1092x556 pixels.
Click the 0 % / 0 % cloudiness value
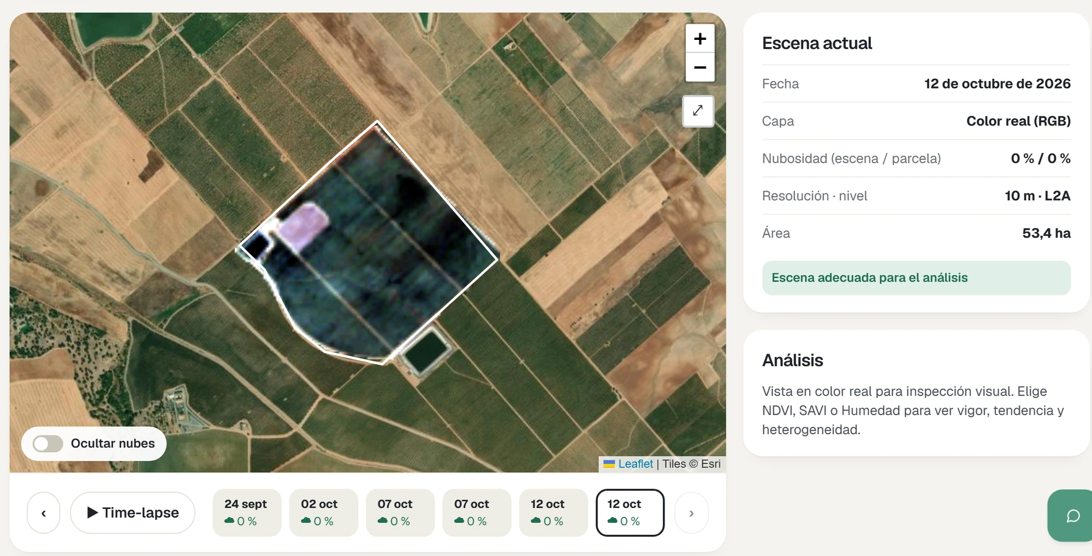[x=1040, y=158]
